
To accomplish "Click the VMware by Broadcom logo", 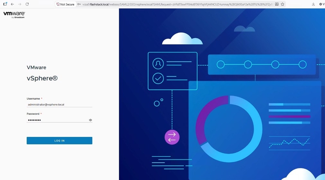I will (x=14, y=15).
